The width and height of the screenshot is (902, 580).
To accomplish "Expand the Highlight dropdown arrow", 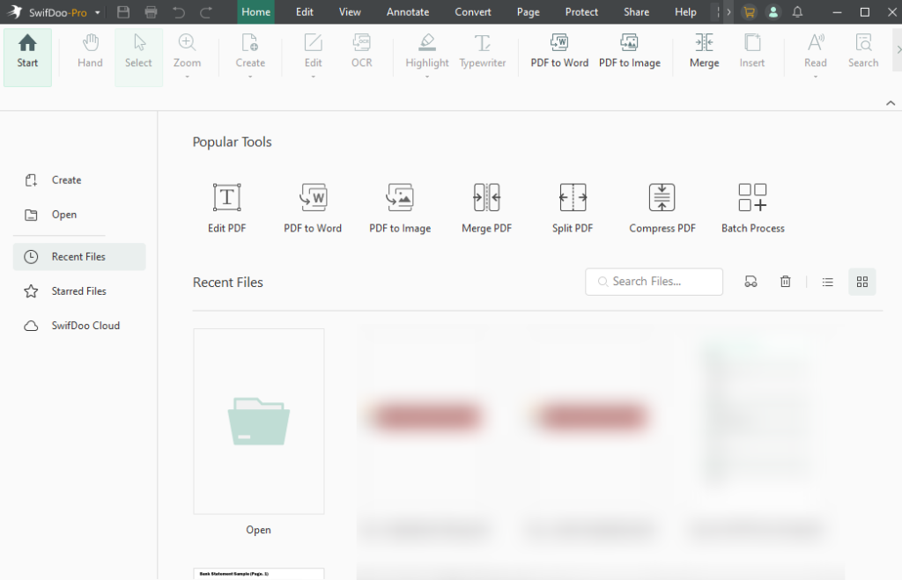I will point(427,76).
